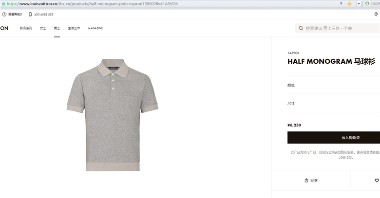Click the 放入购物袋 add to bag button
Image resolution: width=380 pixels, height=198 pixels.
click(x=334, y=138)
